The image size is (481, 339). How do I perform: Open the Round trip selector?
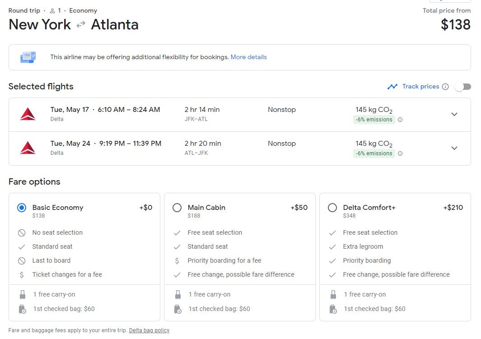tap(24, 10)
